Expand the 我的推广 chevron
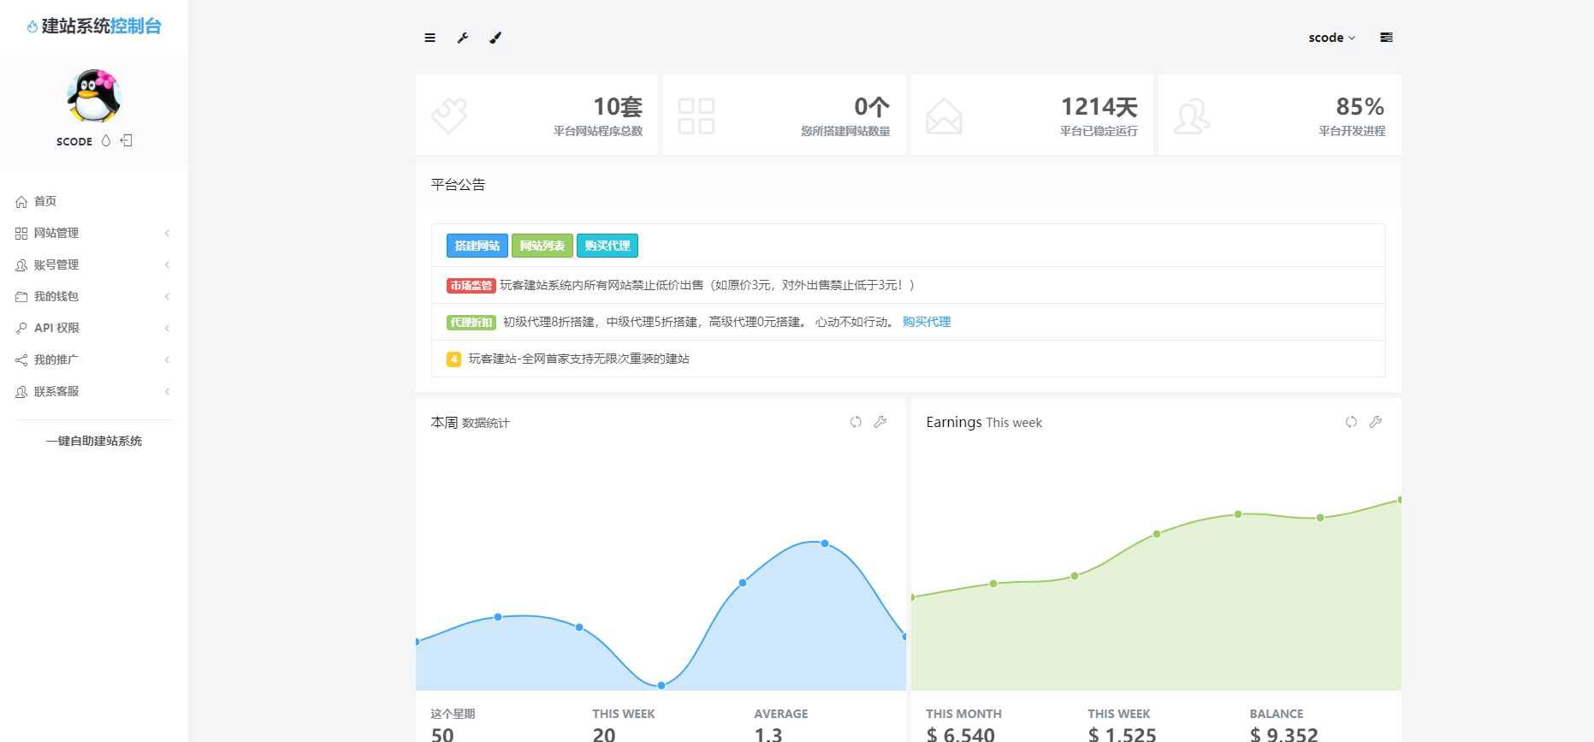The height and width of the screenshot is (742, 1594). pos(167,359)
